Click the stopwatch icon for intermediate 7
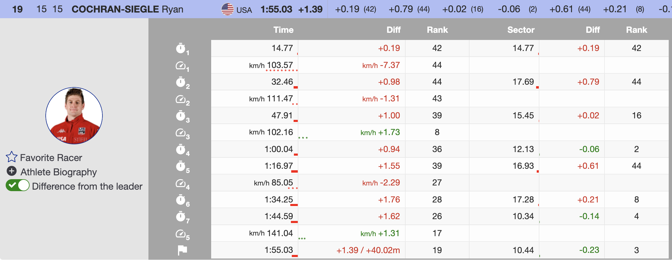 click(x=181, y=216)
